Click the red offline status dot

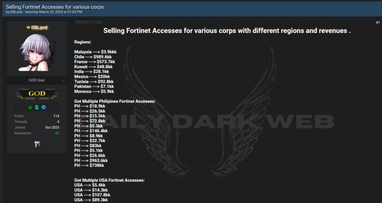pos(64,80)
